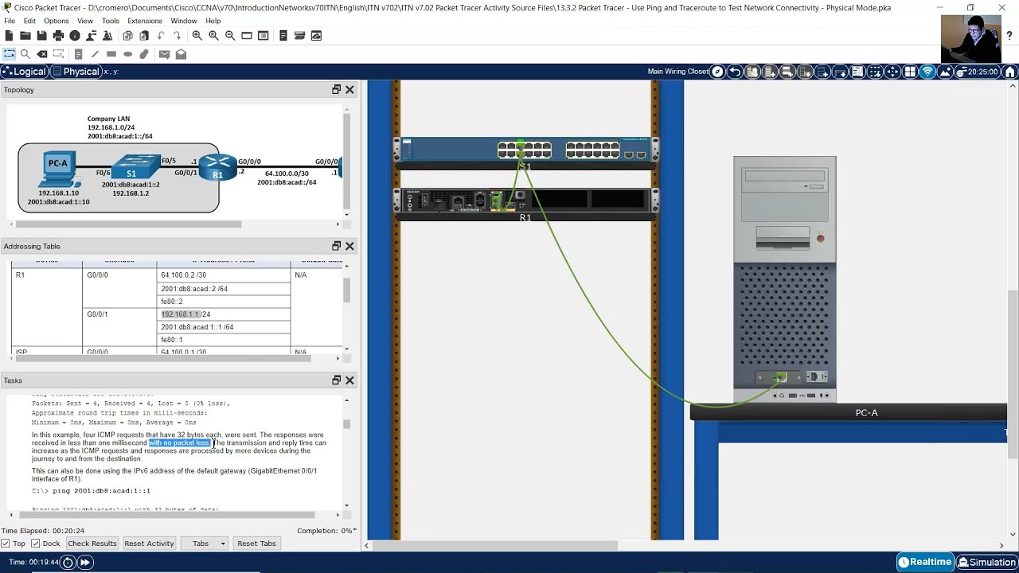1019x573 pixels.
Task: Add a complex PDU open envelope
Action: point(181,54)
